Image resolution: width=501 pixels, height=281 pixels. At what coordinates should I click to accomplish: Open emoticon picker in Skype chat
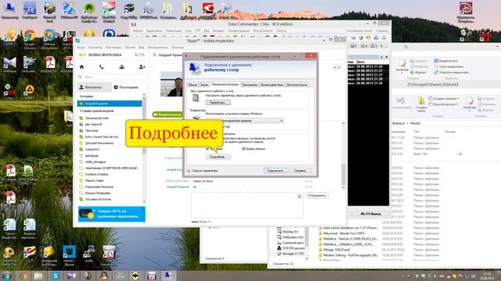tap(299, 196)
